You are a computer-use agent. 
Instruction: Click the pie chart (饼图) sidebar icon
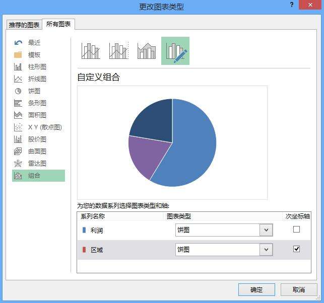18,91
